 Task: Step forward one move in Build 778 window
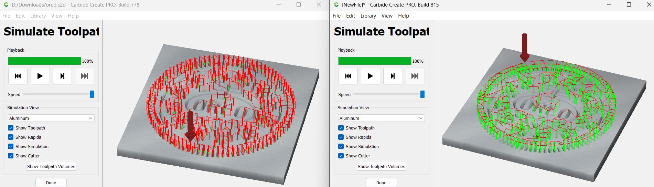pyautogui.click(x=62, y=76)
